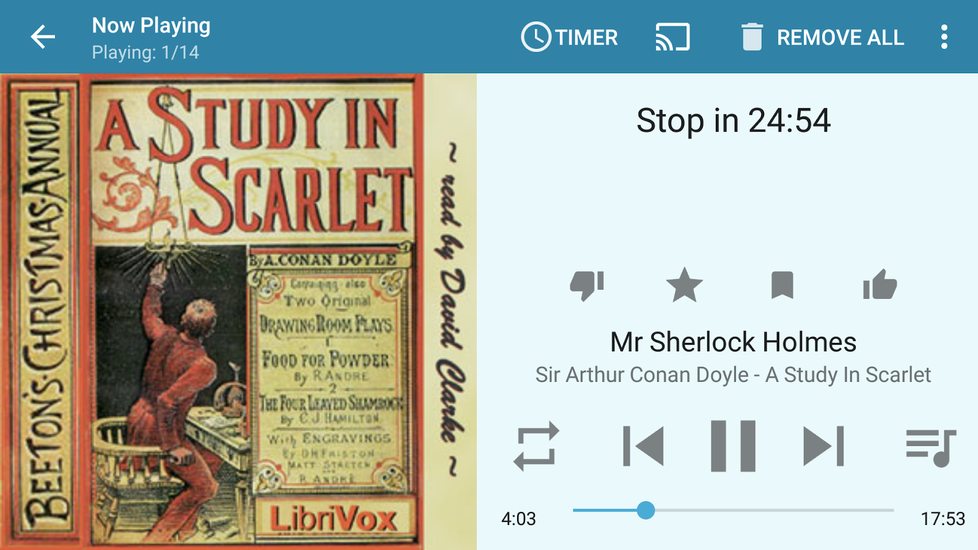Screen dimensions: 978x550
Task: Open the sleep Timer clock icon
Action: (x=536, y=37)
